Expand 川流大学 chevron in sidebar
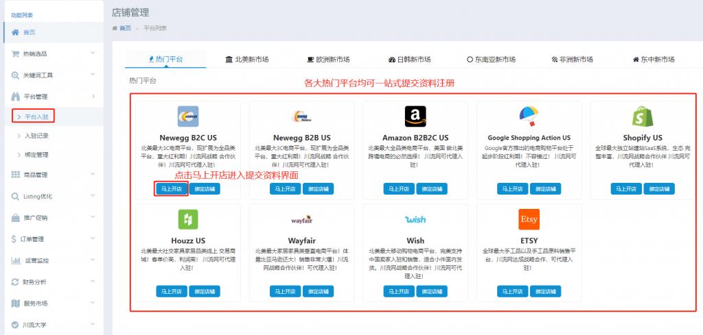The width and height of the screenshot is (703, 335). [x=93, y=324]
